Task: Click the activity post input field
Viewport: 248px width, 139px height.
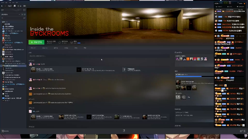Action: click(x=99, y=56)
